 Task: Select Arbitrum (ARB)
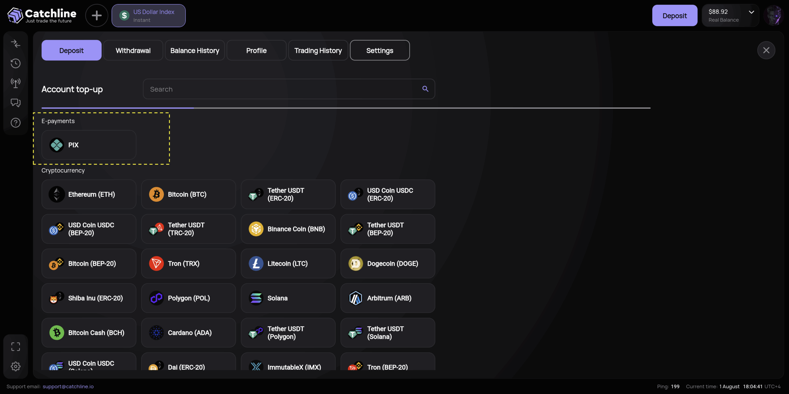click(388, 298)
